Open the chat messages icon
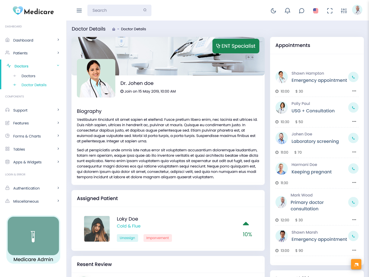369x277 pixels. [x=302, y=11]
